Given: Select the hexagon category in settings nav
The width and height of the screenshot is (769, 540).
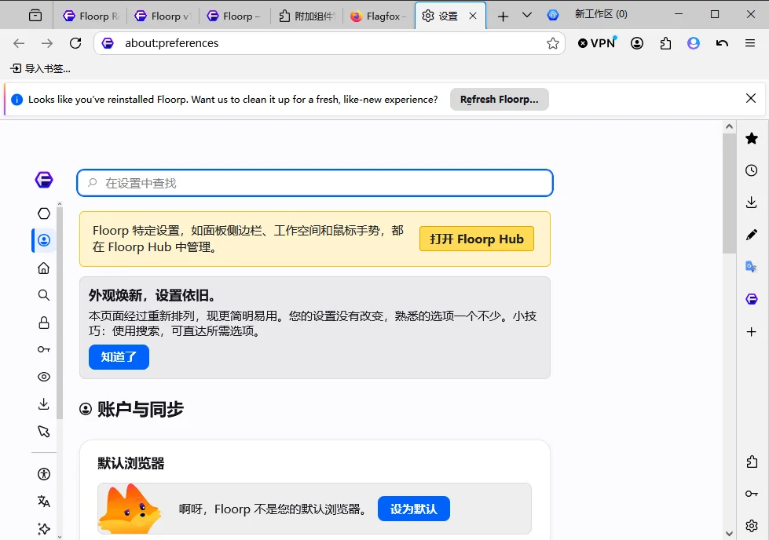Looking at the screenshot, I should 44,213.
